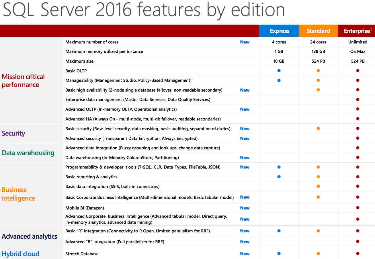Click the Standard dot for Manageability row
375x259 pixels.
click(x=318, y=80)
